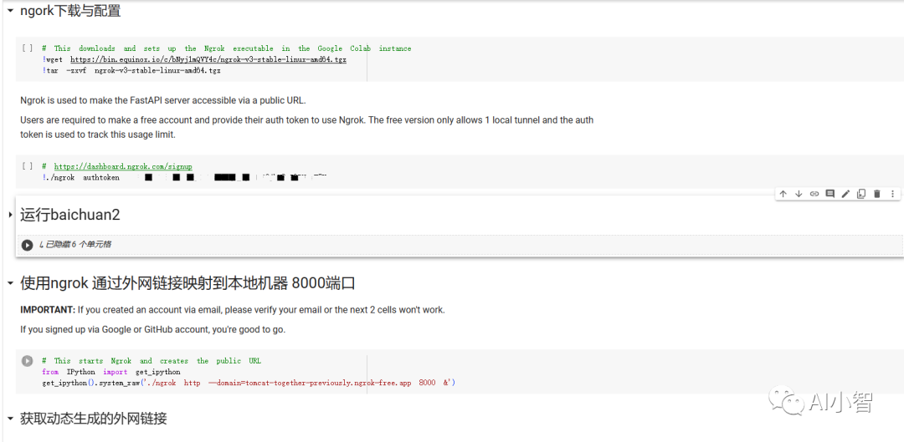Open the dashboard.ngrok.com signup link
This screenshot has height=442, width=904.
[x=123, y=166]
